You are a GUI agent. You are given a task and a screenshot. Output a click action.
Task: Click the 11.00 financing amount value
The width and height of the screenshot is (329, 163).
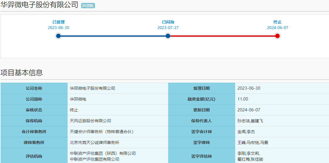click(243, 99)
